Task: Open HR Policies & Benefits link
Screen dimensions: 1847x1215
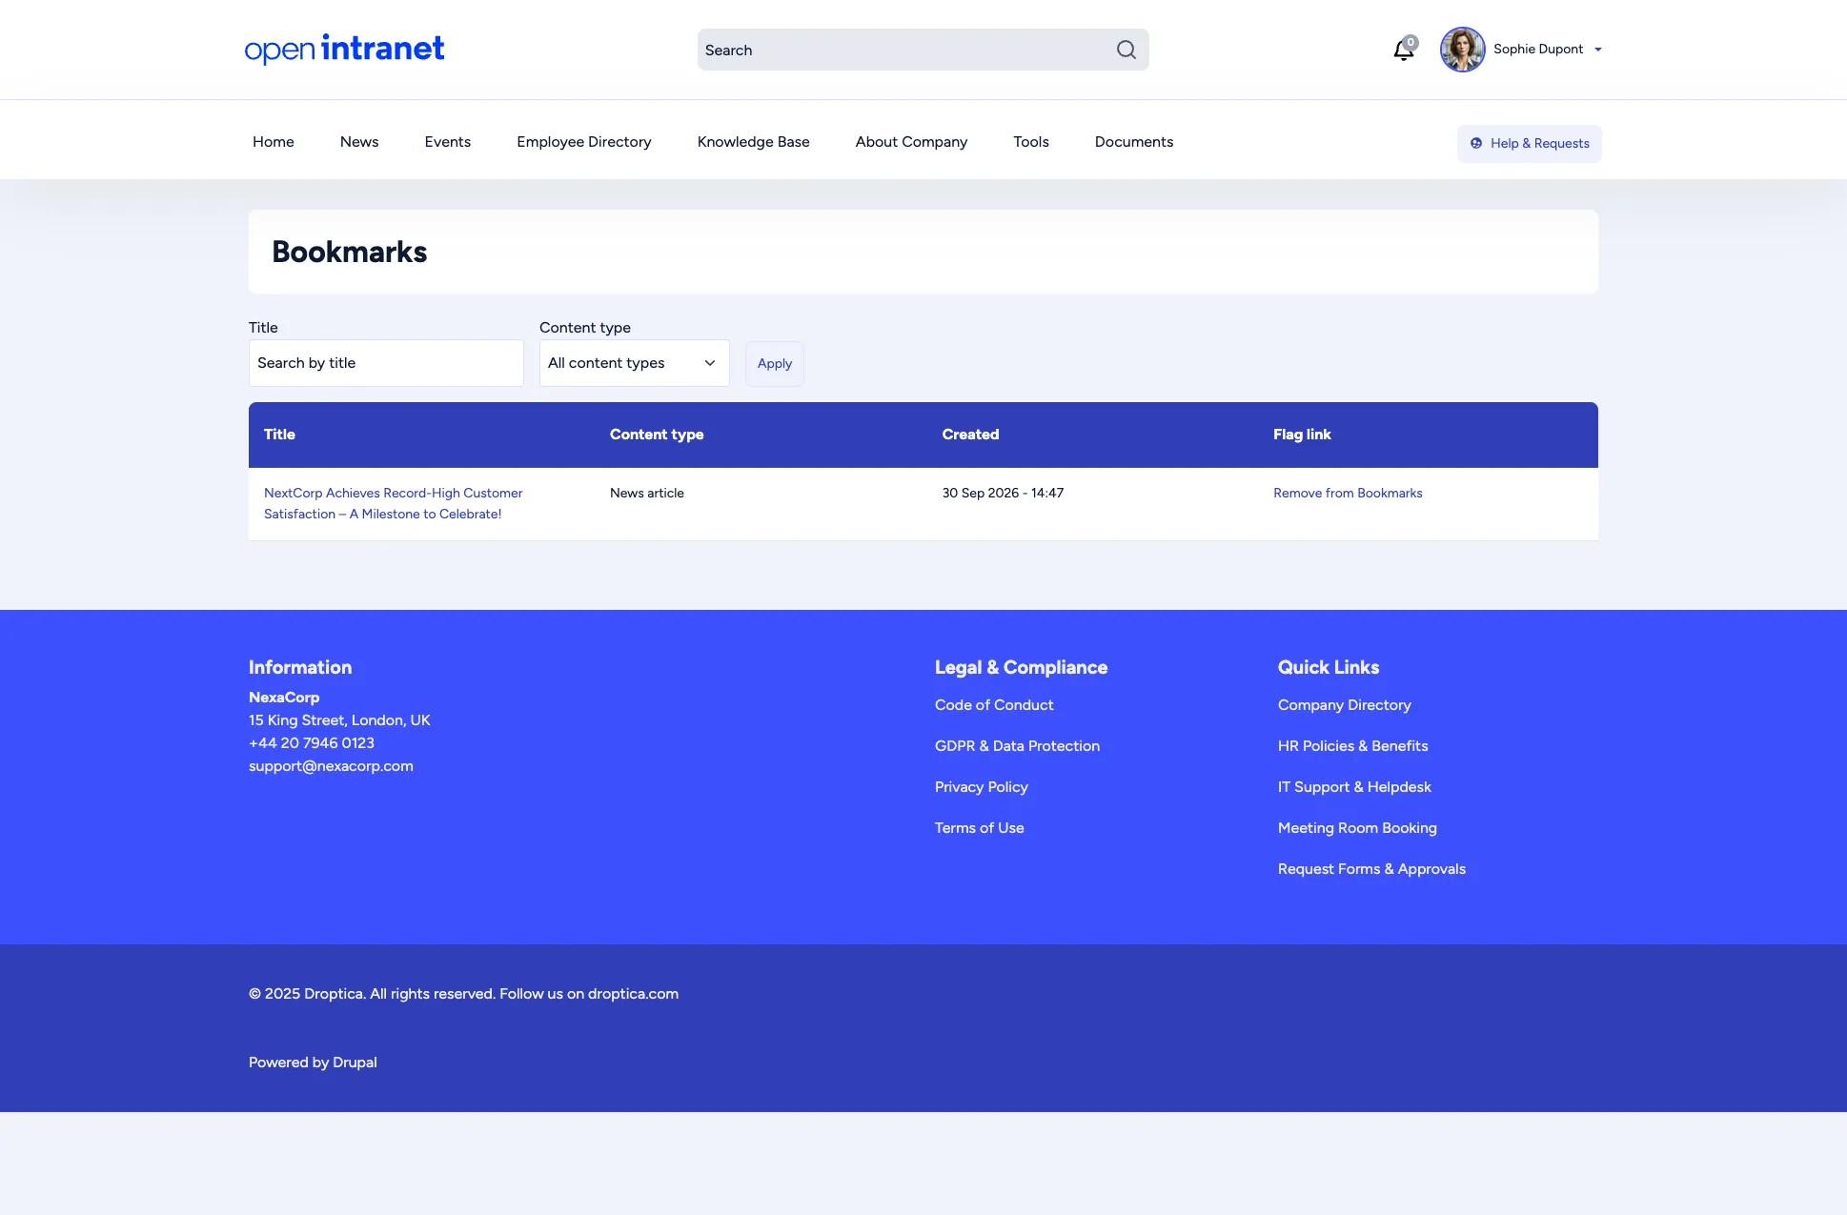Action: click(x=1352, y=746)
